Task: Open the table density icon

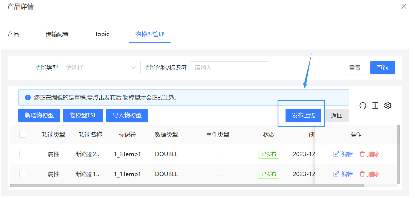Action: click(x=375, y=106)
